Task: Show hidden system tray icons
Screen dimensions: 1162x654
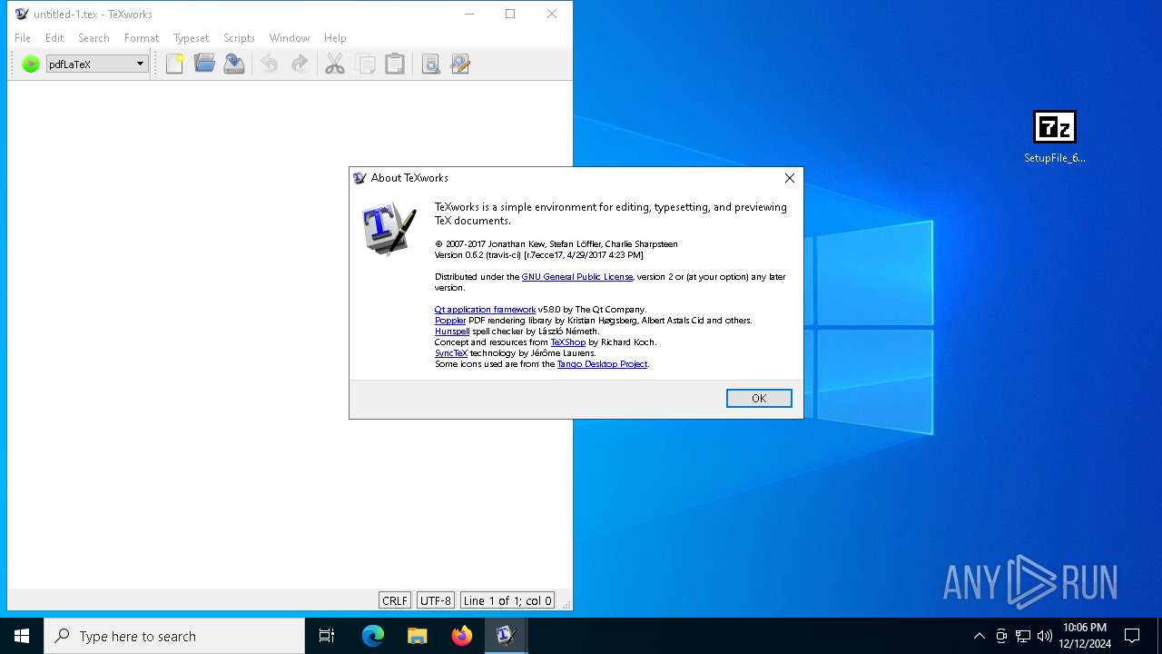Action: pyautogui.click(x=979, y=636)
